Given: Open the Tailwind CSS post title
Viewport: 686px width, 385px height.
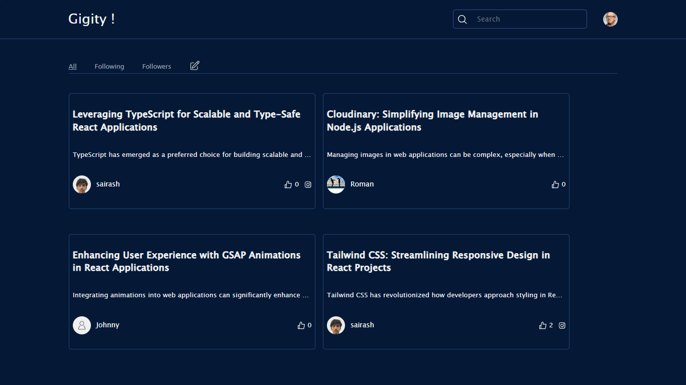Looking at the screenshot, I should click(438, 261).
